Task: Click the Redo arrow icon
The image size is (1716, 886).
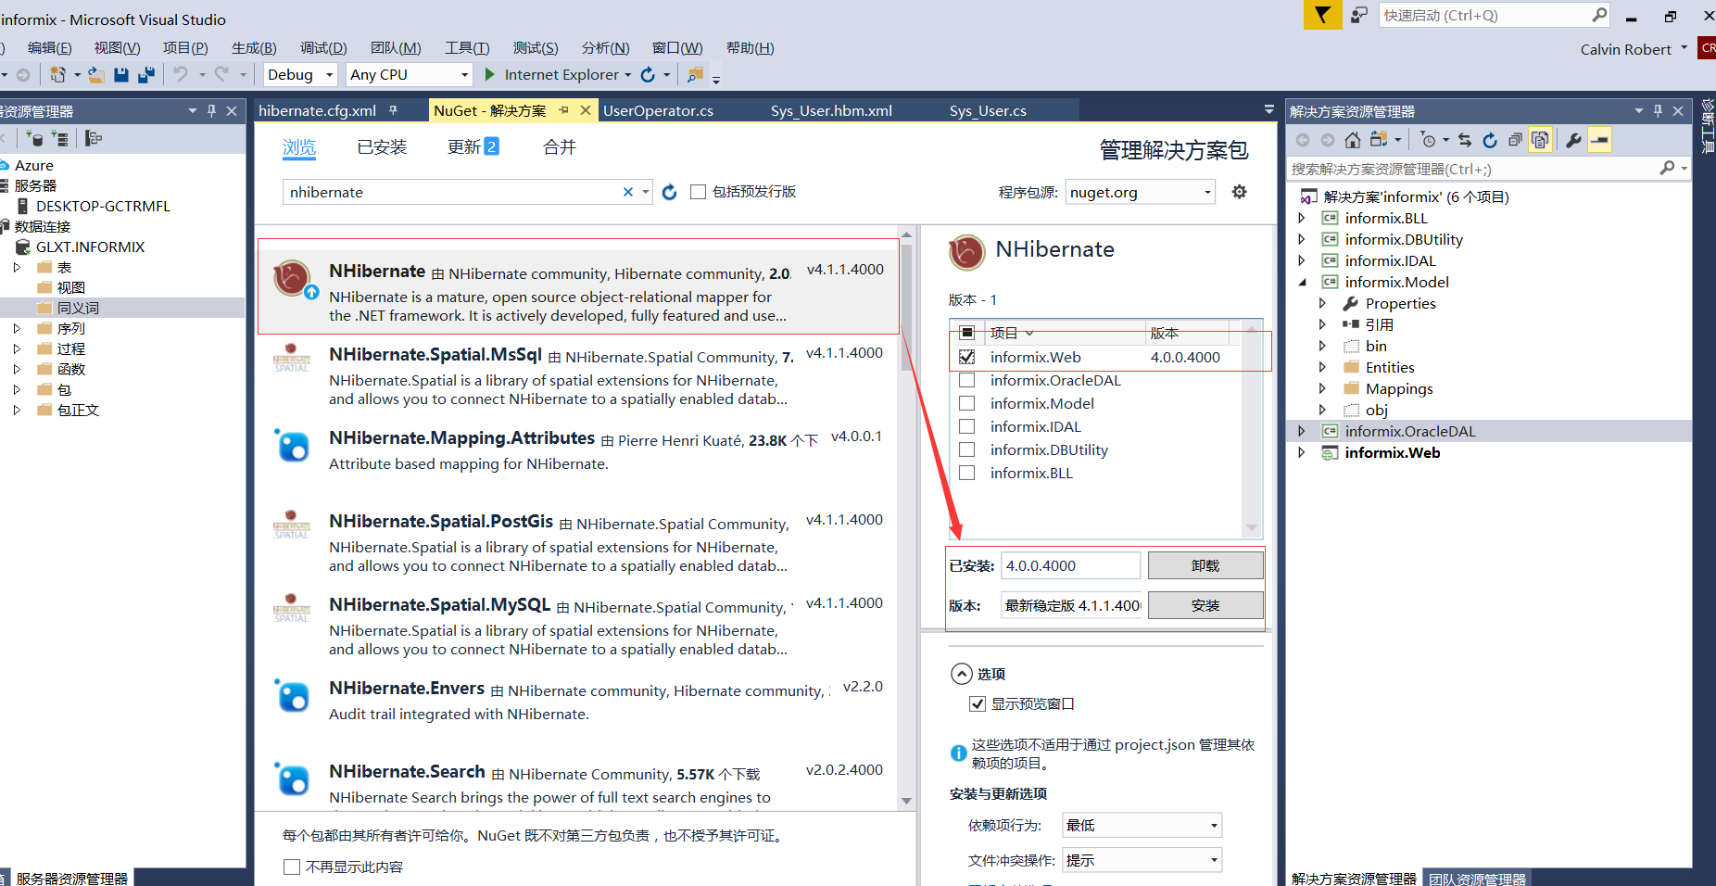Action: click(x=221, y=74)
